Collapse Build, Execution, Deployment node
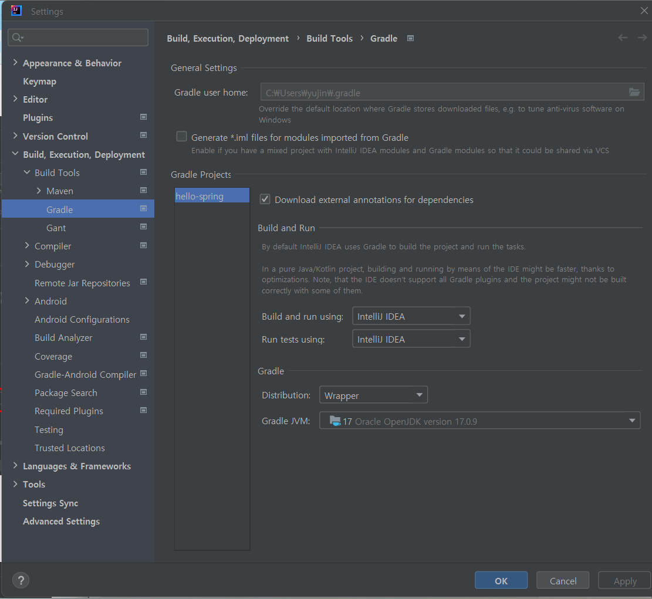The height and width of the screenshot is (599, 652). (15, 154)
